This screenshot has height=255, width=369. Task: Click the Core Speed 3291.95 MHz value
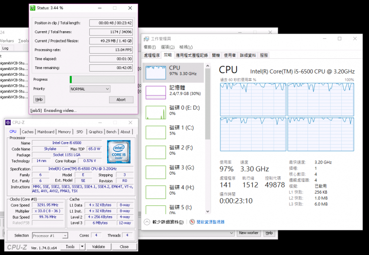coord(48,205)
